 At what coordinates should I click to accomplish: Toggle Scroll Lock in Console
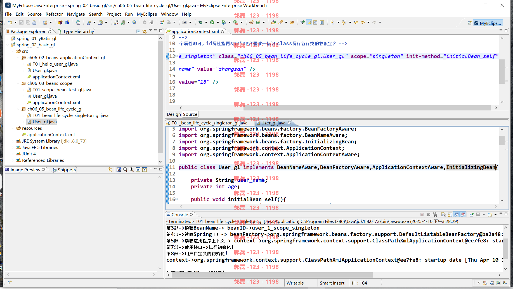450,215
